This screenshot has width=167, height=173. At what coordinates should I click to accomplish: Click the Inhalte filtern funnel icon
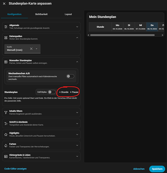[x=6, y=112]
